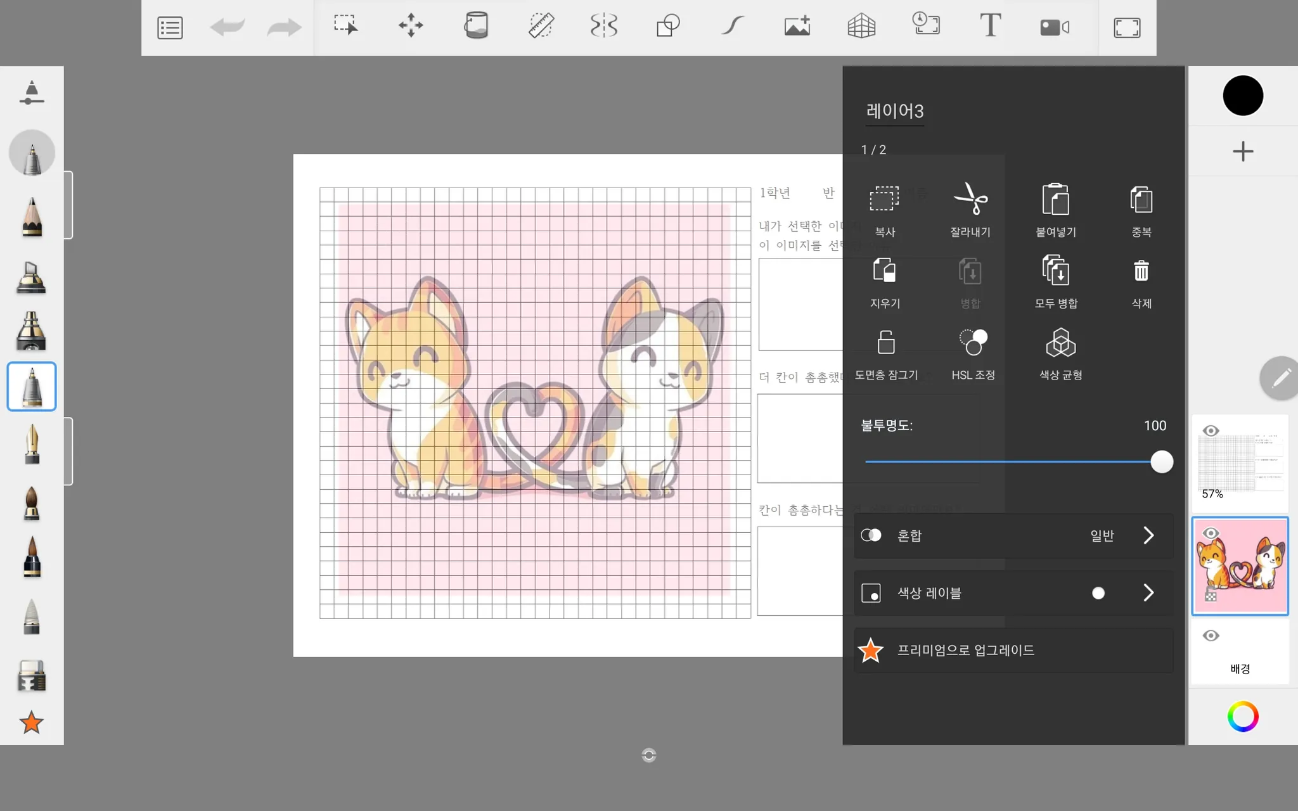
Task: Click the scissors 잘라내기 icon
Action: 970,200
